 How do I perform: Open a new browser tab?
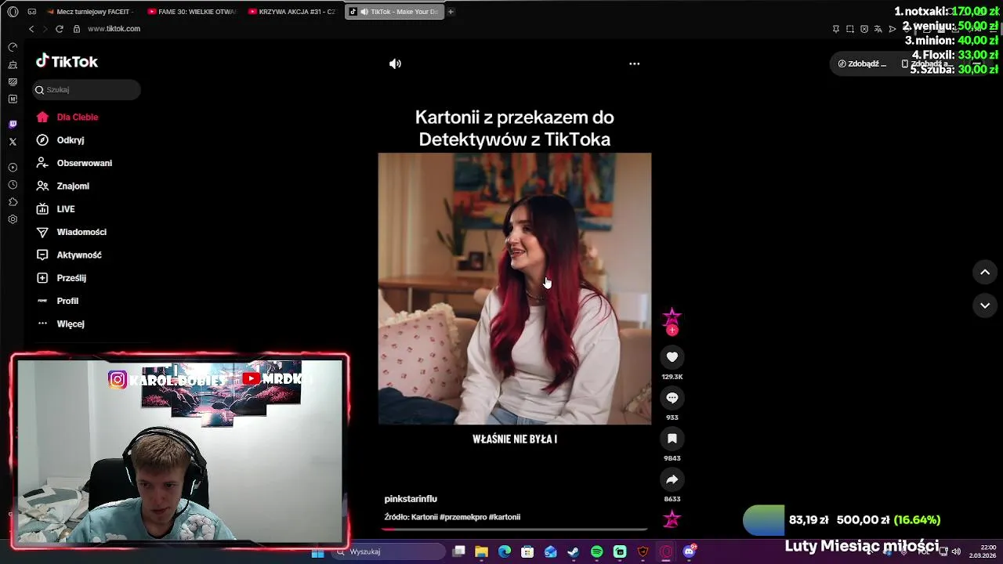[451, 12]
